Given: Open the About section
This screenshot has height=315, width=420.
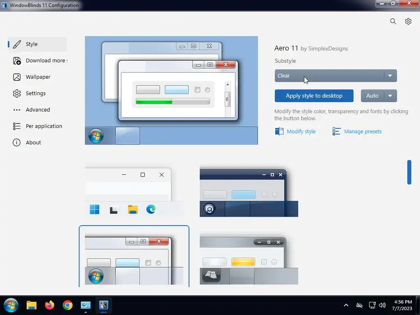Looking at the screenshot, I should click(x=37, y=142).
